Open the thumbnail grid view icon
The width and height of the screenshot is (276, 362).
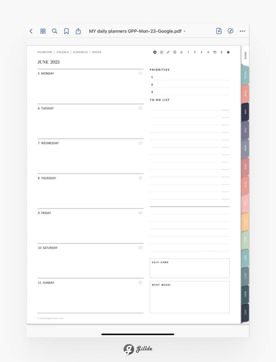pyautogui.click(x=43, y=31)
